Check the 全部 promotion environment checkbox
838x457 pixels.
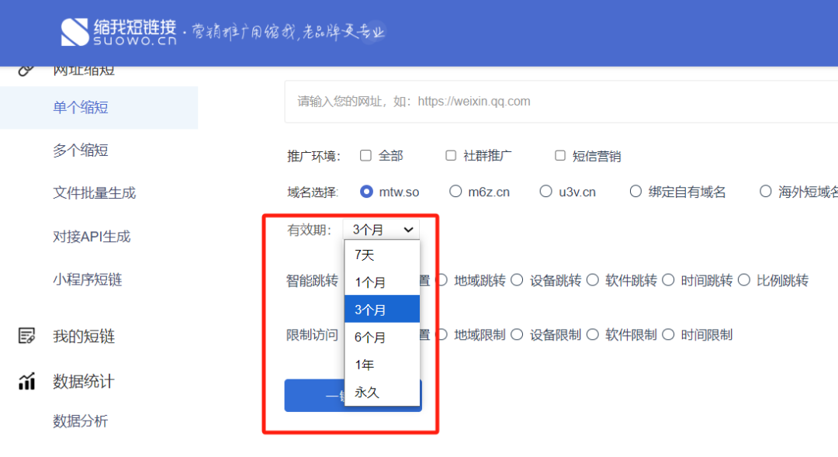click(x=366, y=156)
